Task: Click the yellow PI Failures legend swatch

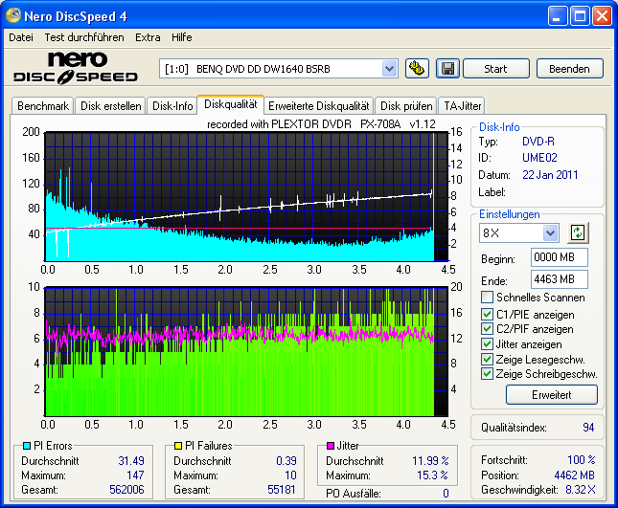Action: [178, 446]
